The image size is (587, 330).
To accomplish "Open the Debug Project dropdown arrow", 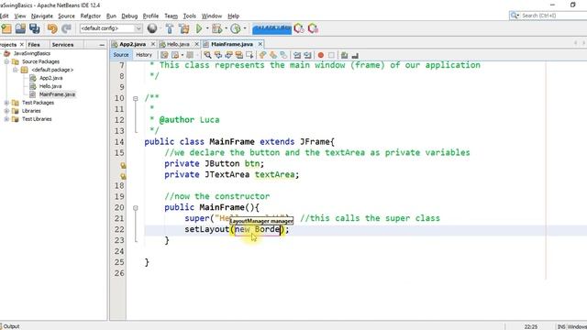I will (x=226, y=28).
